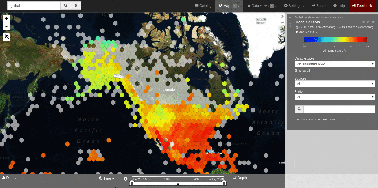
Task: Toggle the Show all checkbox
Action: pyautogui.click(x=296, y=71)
